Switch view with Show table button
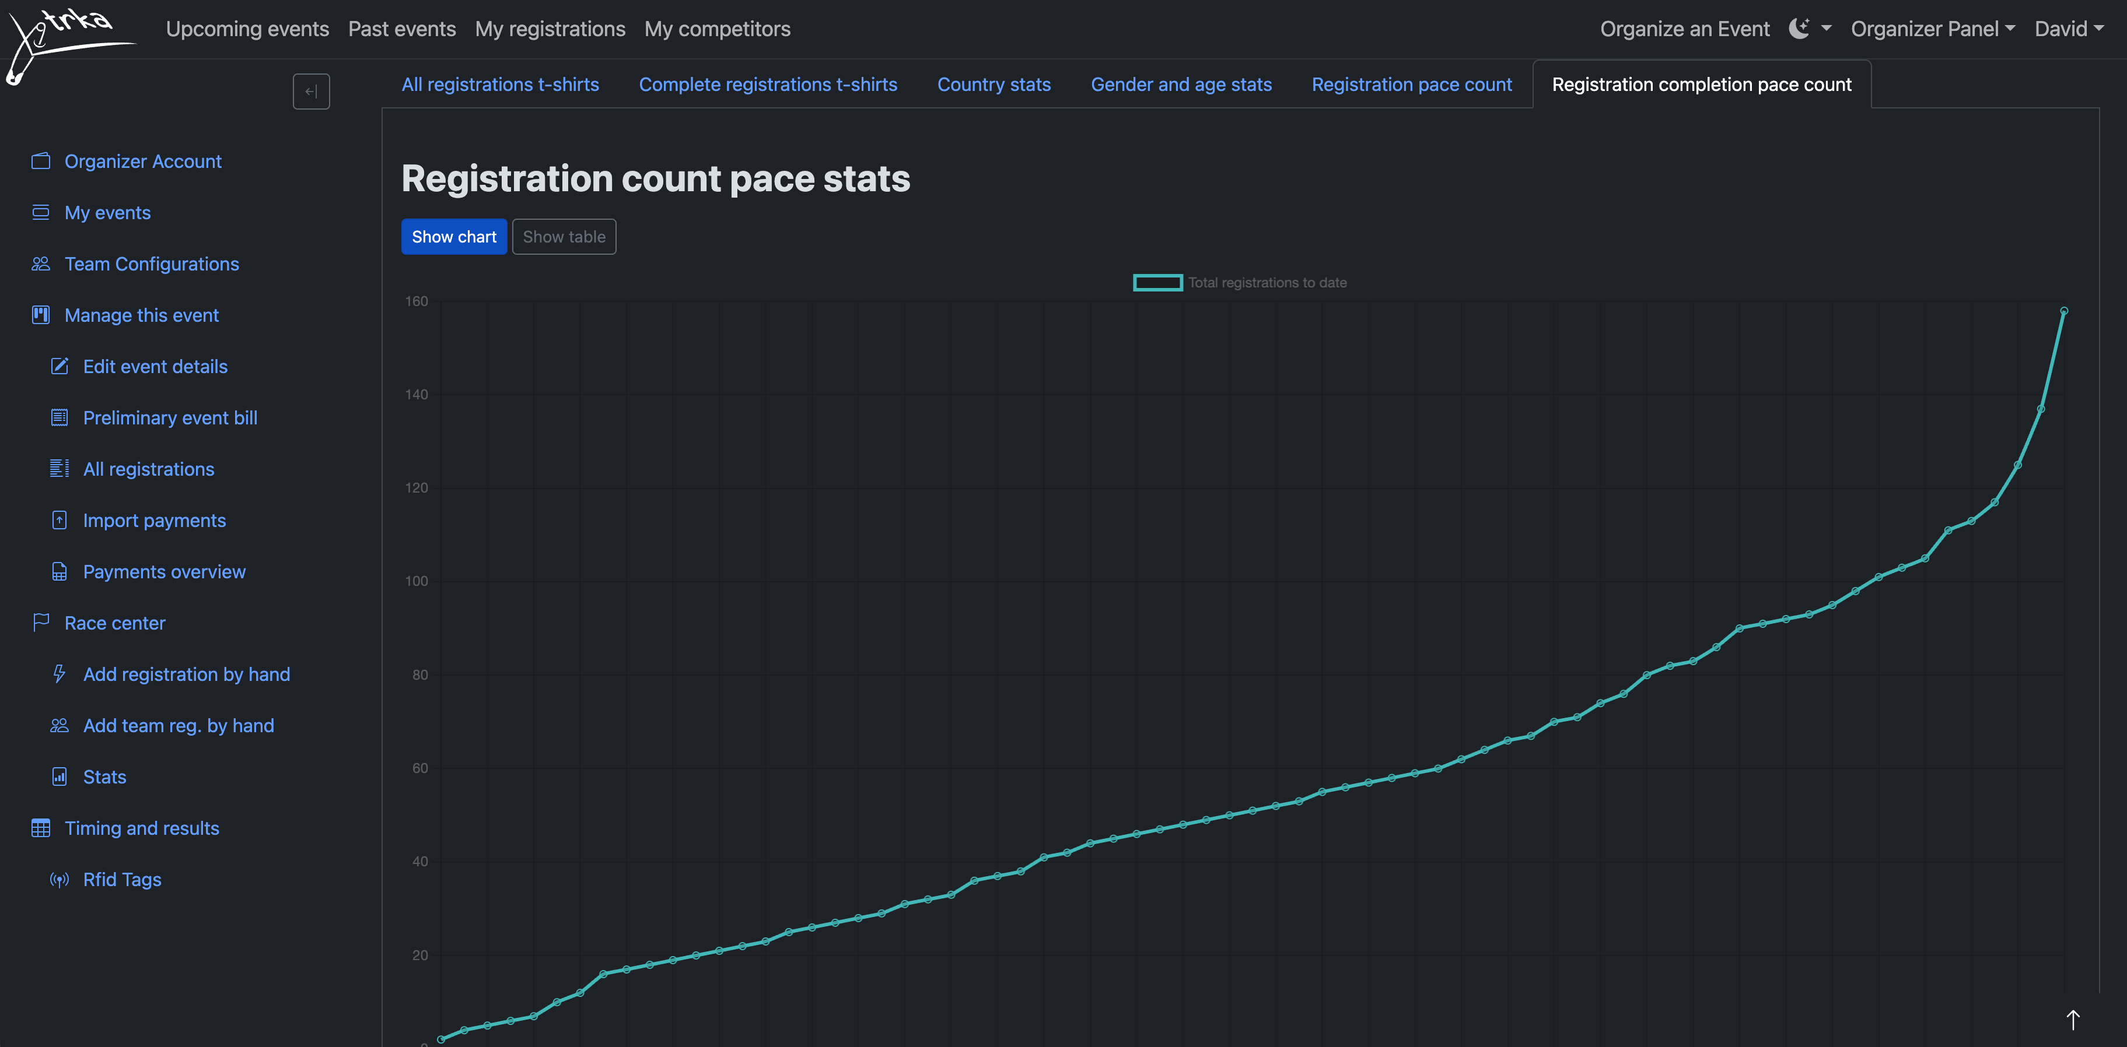 point(564,237)
